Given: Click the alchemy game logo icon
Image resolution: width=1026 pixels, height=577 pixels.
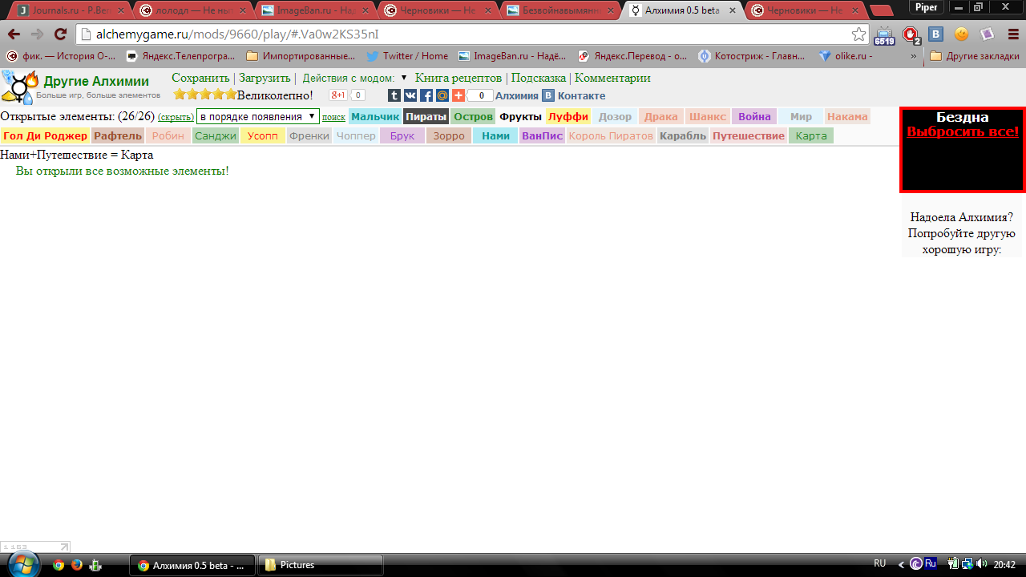Looking at the screenshot, I should pyautogui.click(x=20, y=87).
